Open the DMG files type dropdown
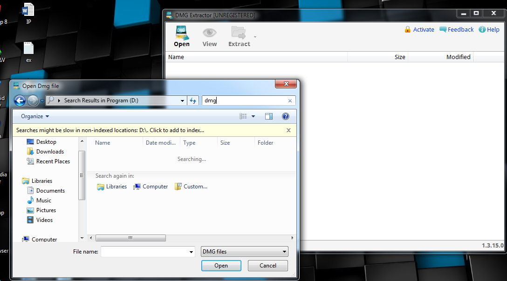Screen dimensions: 507x281 [x=245, y=252]
